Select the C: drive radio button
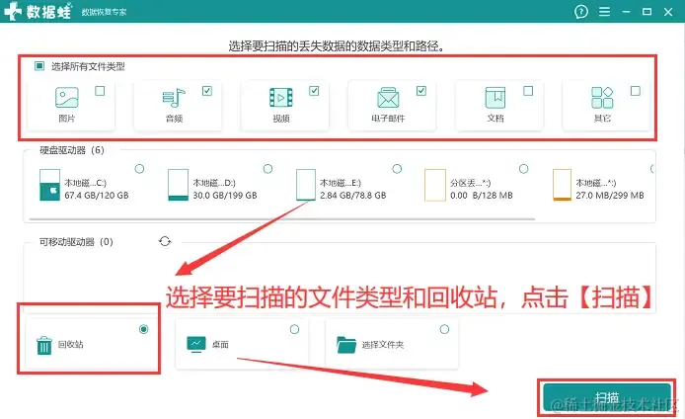Viewport: 685px width, 419px height. [x=139, y=169]
